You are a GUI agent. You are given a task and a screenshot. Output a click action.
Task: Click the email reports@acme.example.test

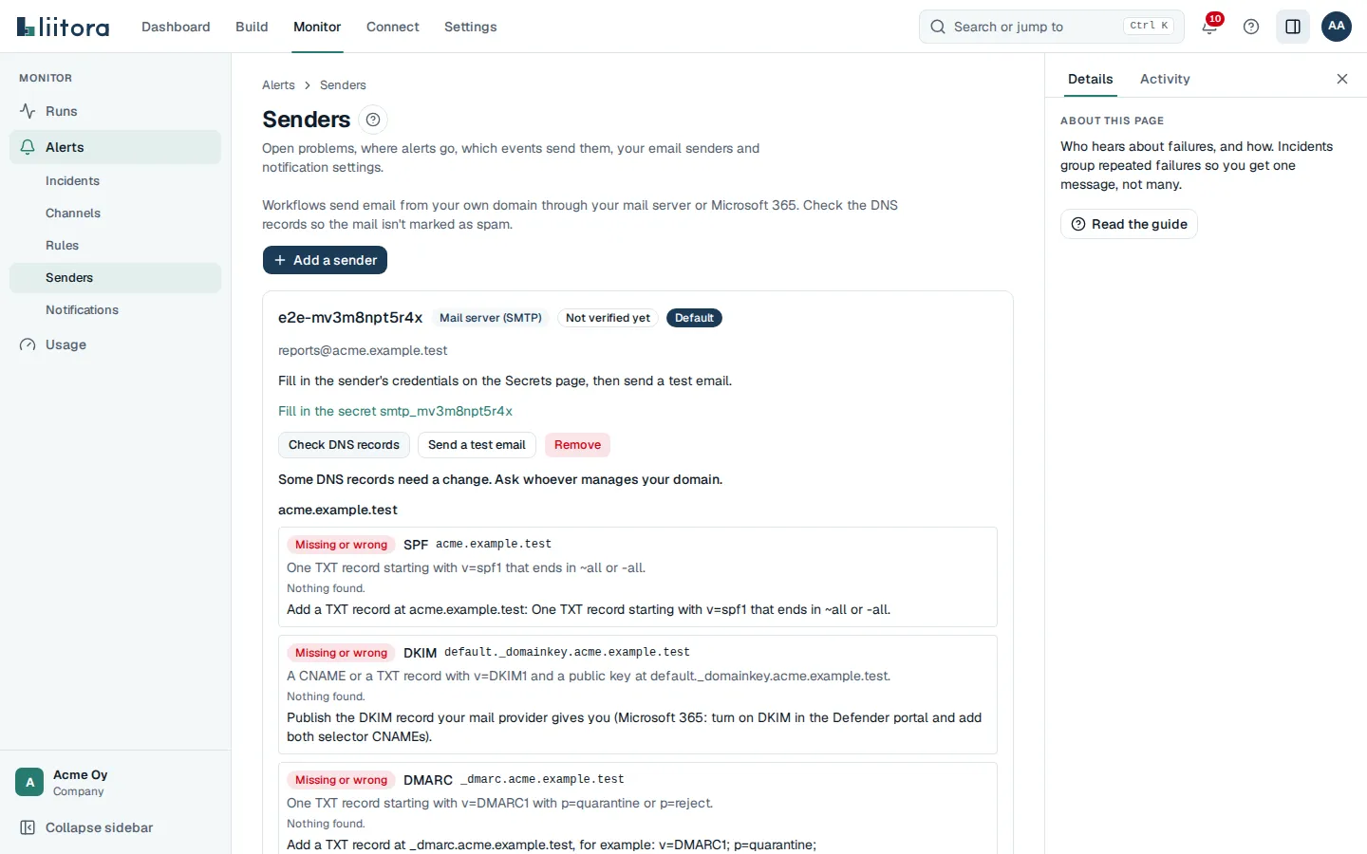pos(363,350)
